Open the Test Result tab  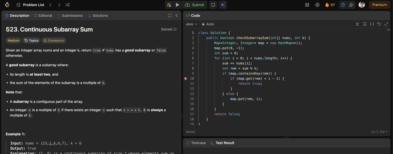click(x=222, y=143)
